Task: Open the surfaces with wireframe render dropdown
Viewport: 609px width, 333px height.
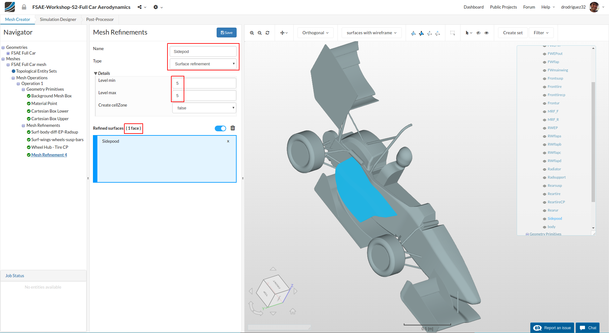Action: [372, 33]
